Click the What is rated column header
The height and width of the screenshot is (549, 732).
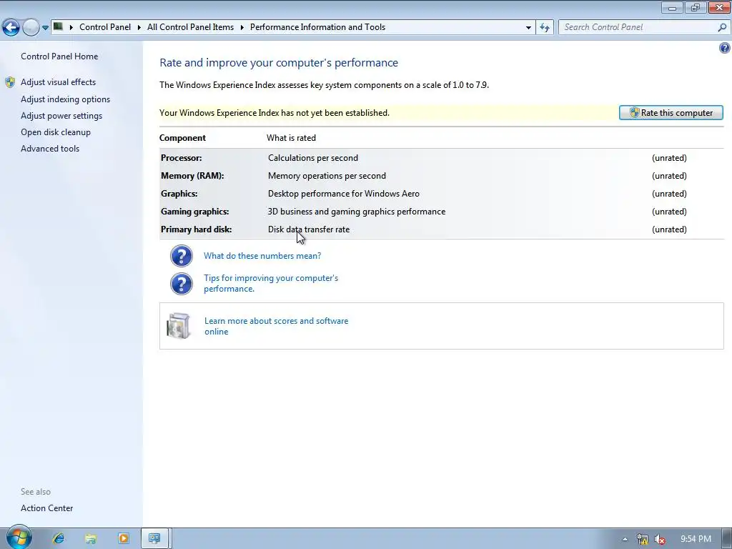(x=292, y=138)
